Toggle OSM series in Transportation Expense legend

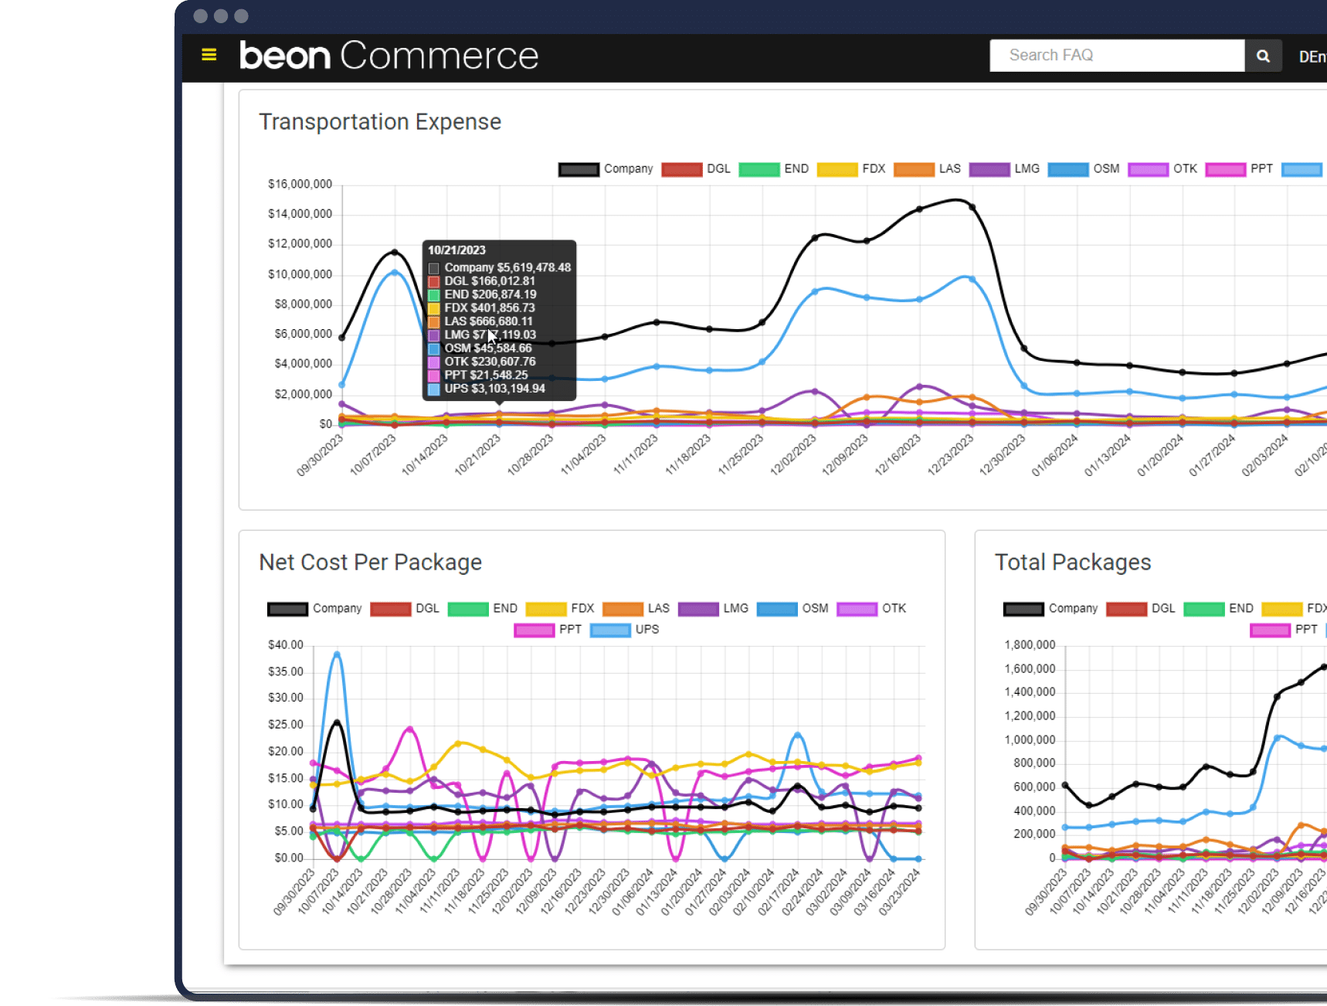1084,169
